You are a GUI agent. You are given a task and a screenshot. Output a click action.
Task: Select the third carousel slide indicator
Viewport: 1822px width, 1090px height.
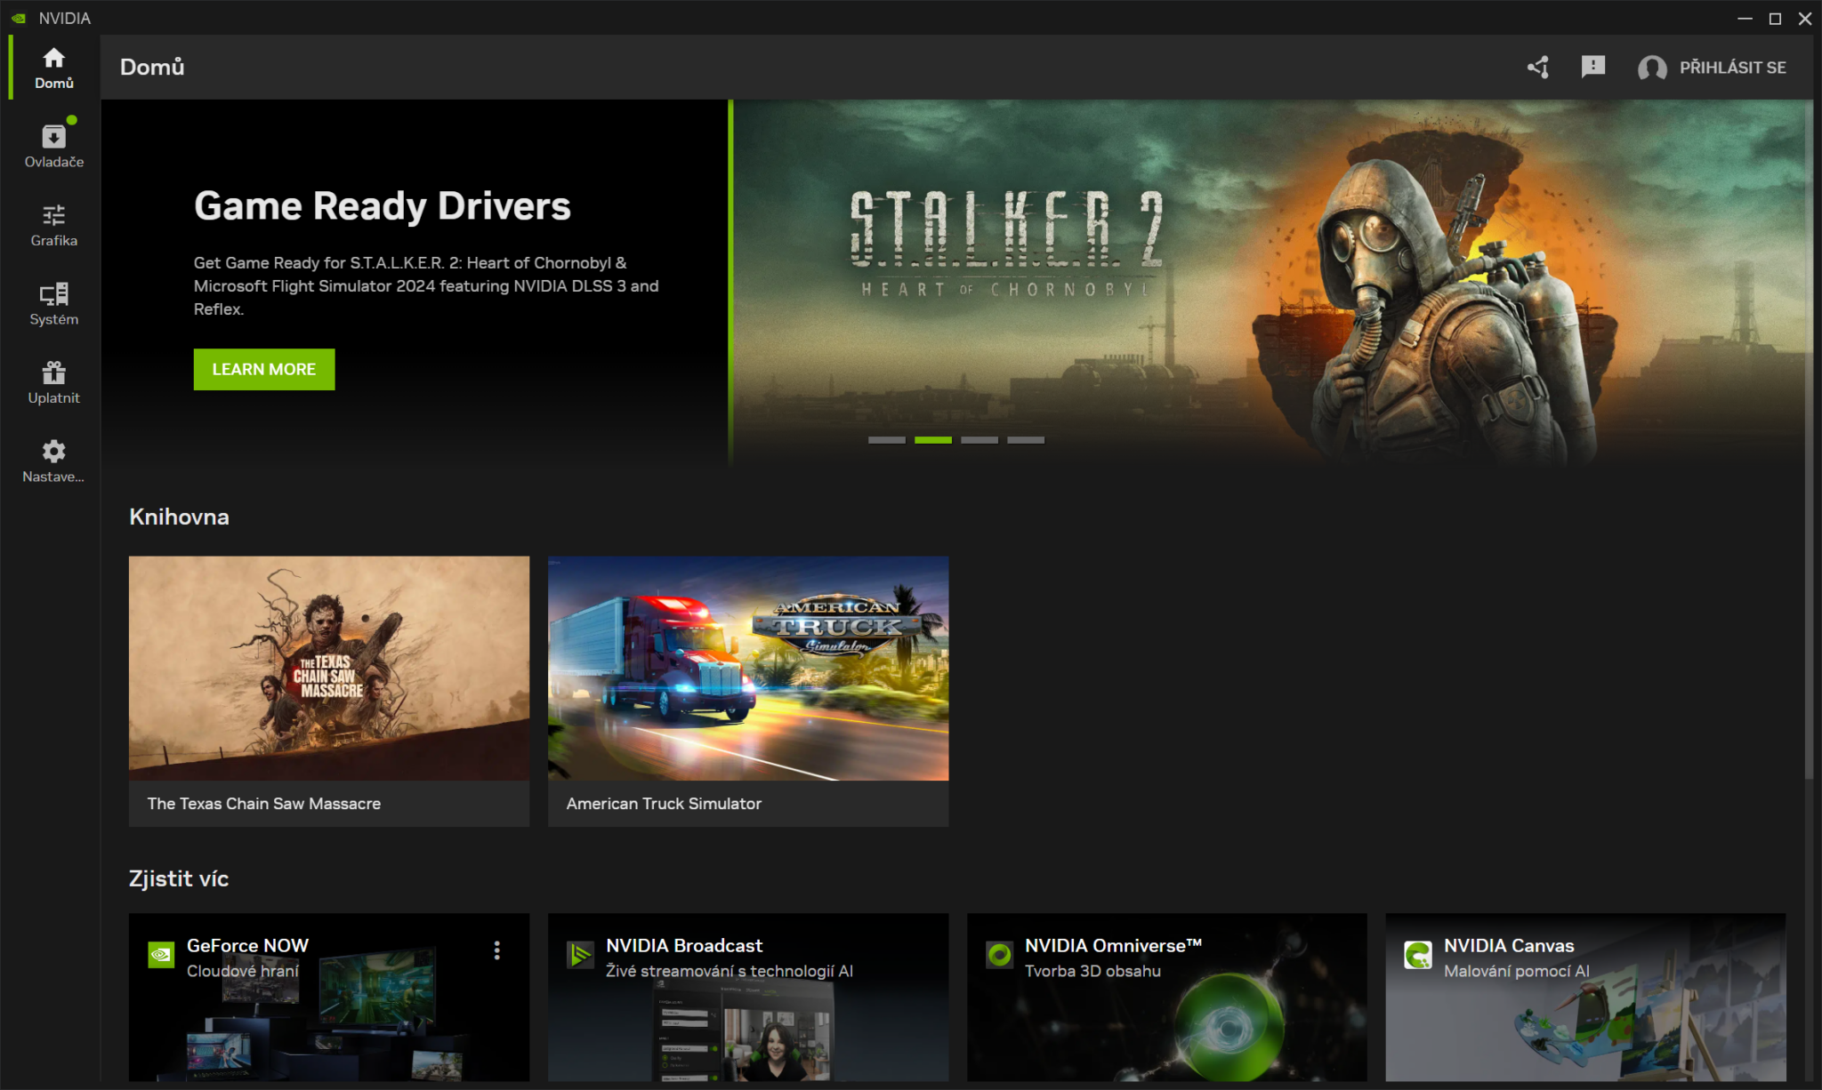pyautogui.click(x=980, y=440)
